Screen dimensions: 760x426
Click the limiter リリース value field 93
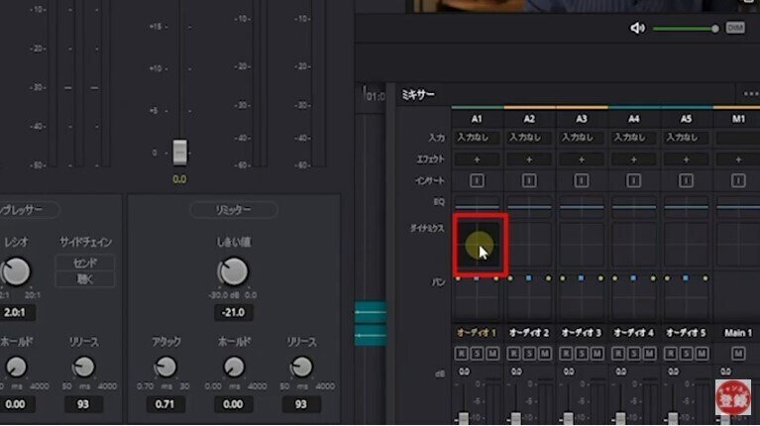click(x=301, y=404)
